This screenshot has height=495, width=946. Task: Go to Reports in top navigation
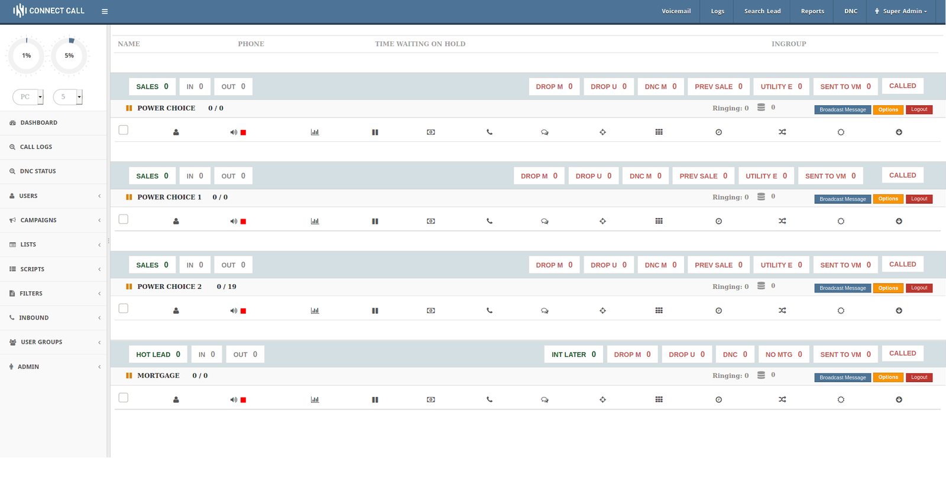pos(812,11)
